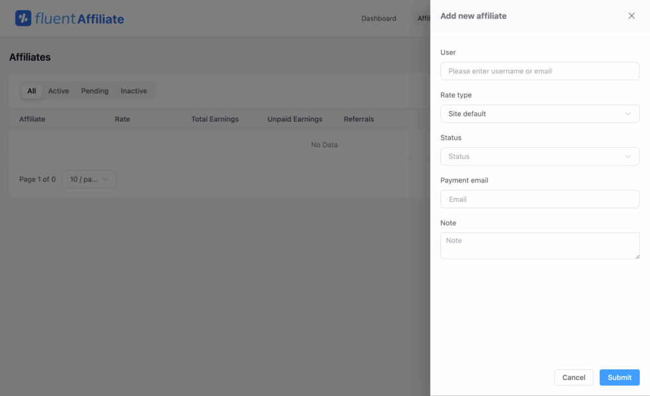This screenshot has width=650, height=396.
Task: Switch to the Active tab
Action: click(x=58, y=91)
